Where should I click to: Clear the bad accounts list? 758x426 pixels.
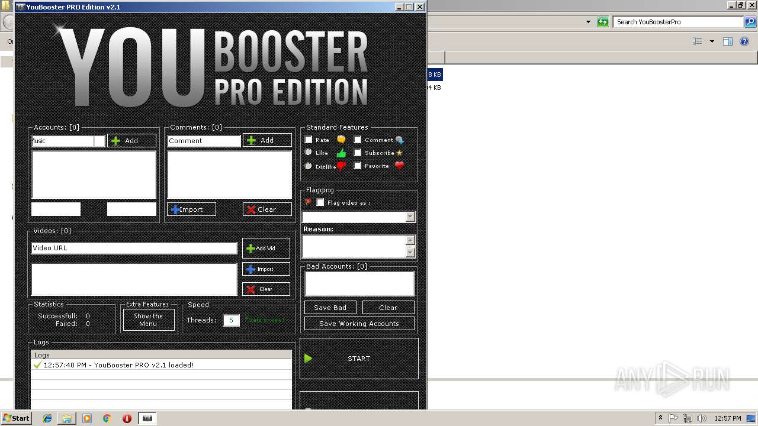coord(388,308)
